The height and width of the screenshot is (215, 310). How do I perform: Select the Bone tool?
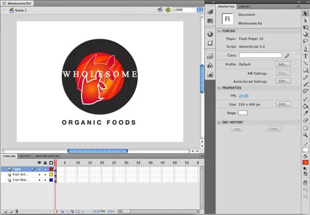coord(305,99)
